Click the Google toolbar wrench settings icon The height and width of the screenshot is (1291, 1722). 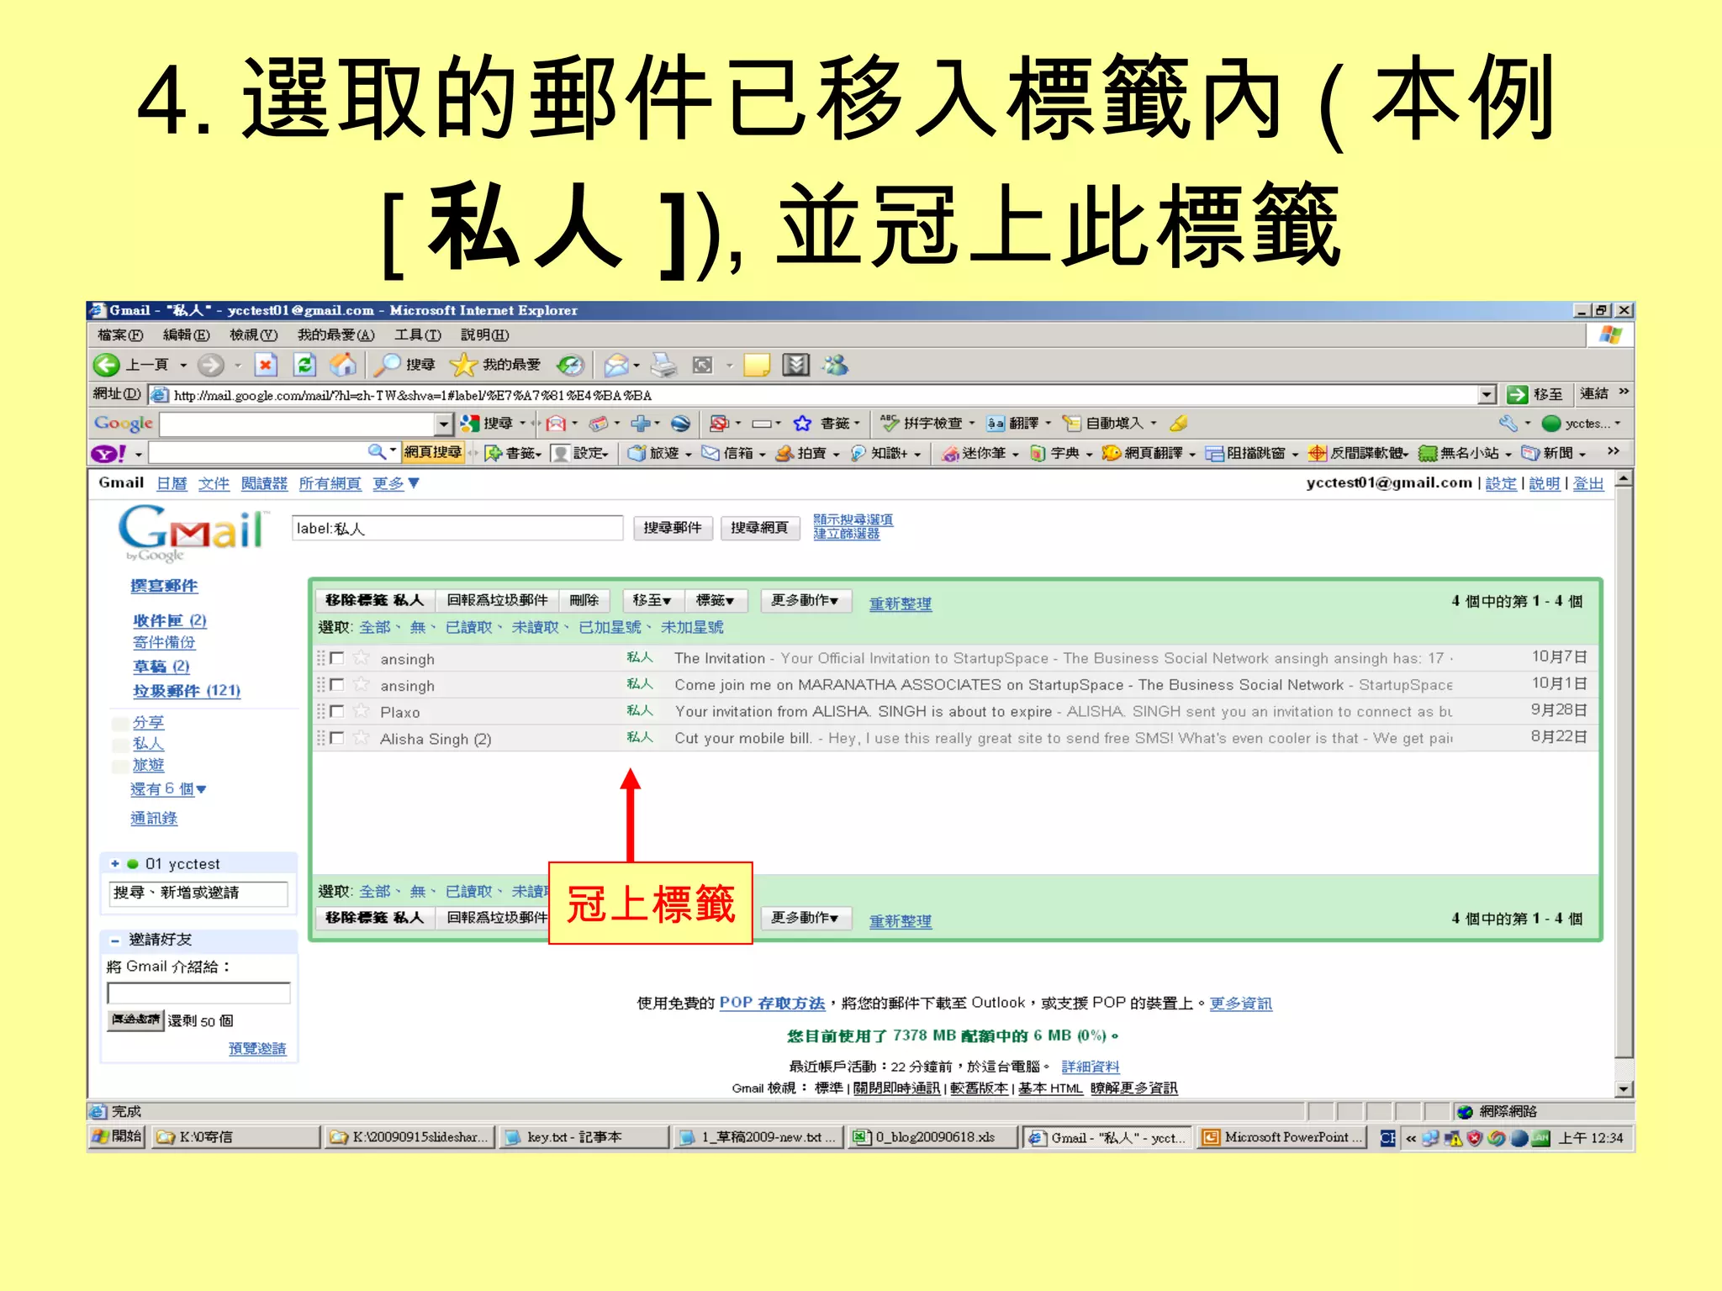(1508, 423)
